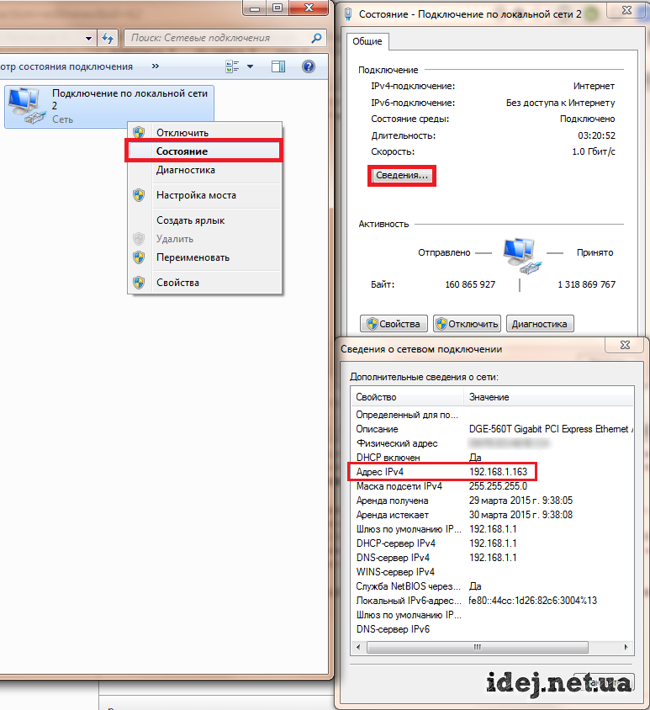Screen dimensions: 650x710
Task: Click the 'Отключить' button in status window
Action: pos(468,324)
